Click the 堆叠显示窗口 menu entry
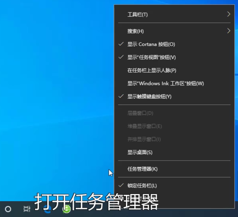This screenshot has height=217, width=238. tap(145, 126)
